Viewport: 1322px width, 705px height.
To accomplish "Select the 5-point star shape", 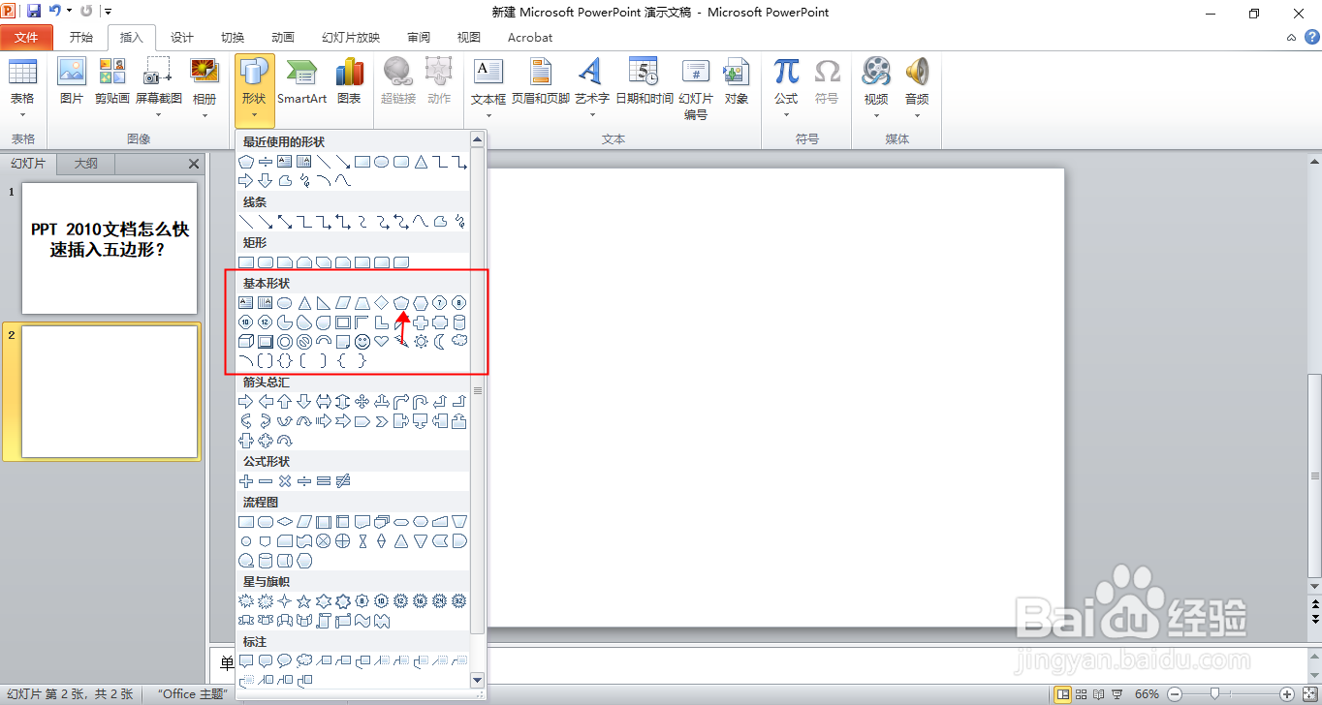I will pyautogui.click(x=304, y=601).
